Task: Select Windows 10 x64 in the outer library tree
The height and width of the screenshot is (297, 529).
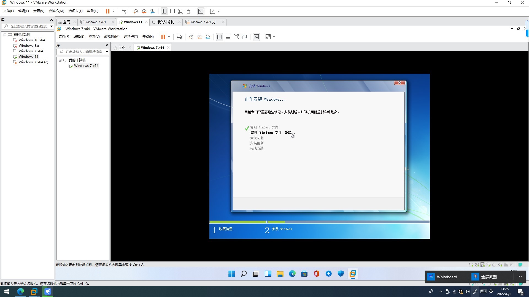Action: point(32,40)
